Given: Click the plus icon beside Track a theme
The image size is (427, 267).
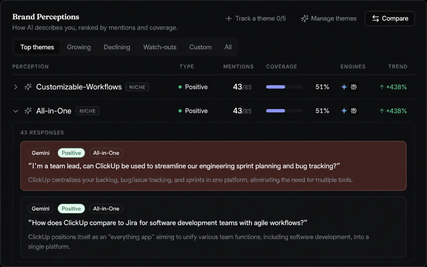Looking at the screenshot, I should click(229, 18).
